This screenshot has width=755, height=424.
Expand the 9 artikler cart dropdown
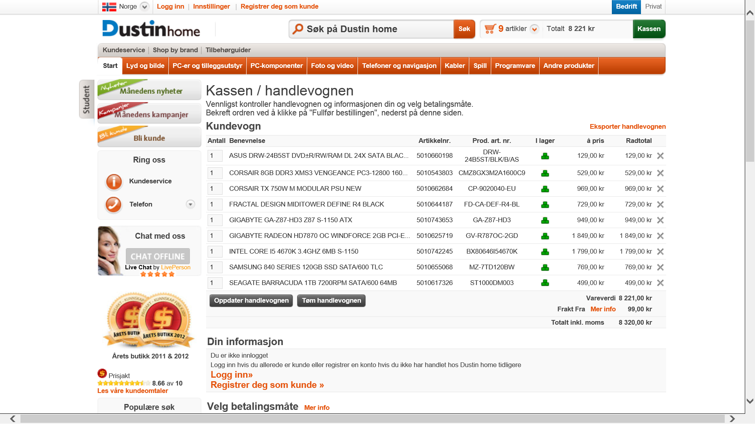[x=534, y=29]
